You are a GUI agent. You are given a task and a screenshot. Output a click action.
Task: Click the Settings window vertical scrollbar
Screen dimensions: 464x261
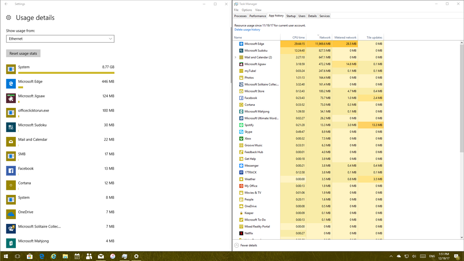click(x=231, y=55)
